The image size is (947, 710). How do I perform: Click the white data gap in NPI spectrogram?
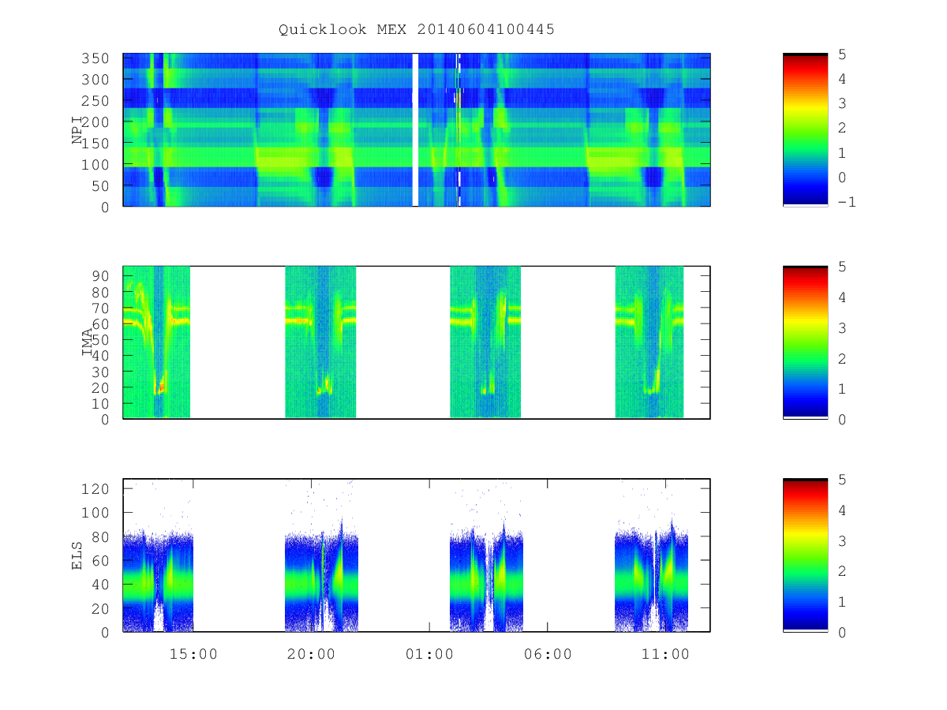[415, 130]
